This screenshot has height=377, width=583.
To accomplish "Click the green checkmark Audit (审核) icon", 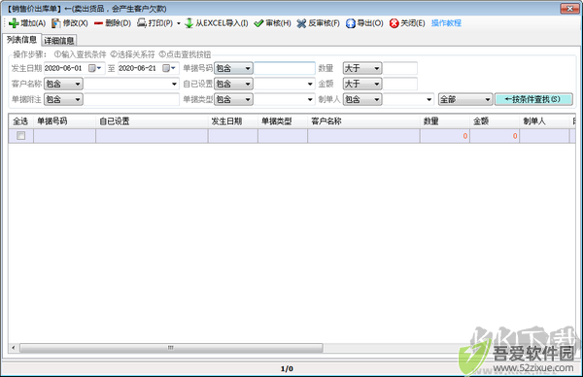I will coord(258,23).
